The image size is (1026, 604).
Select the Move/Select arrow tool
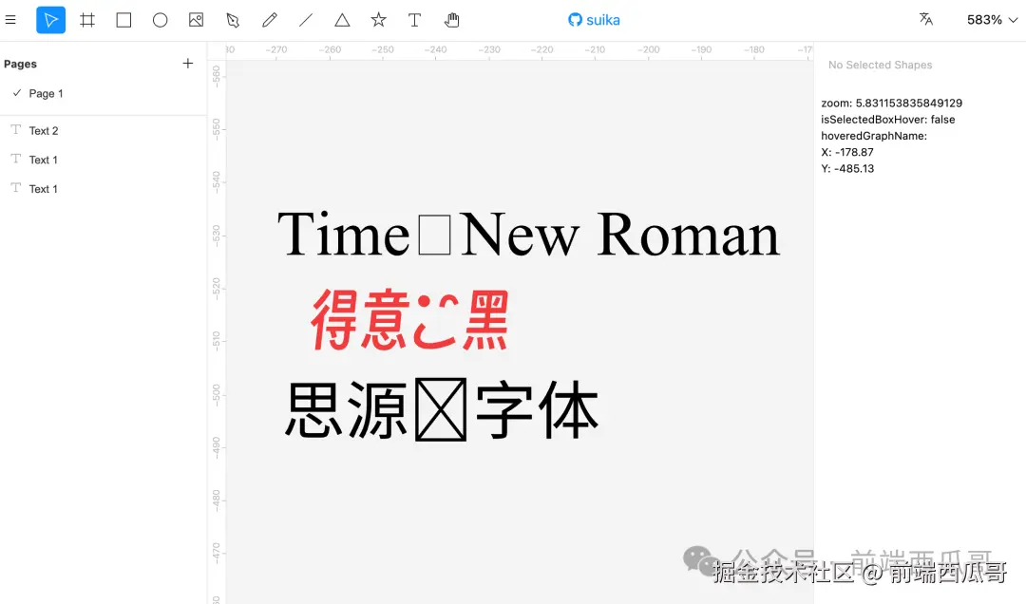[50, 20]
